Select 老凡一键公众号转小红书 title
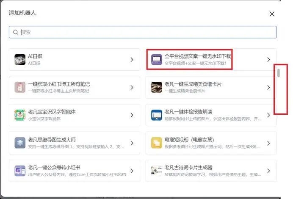 [54, 167]
